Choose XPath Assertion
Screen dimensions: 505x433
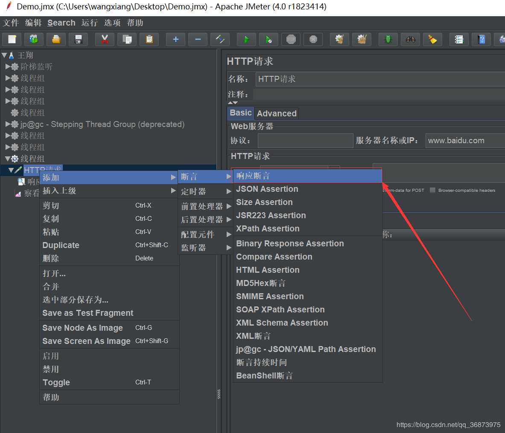point(307,228)
